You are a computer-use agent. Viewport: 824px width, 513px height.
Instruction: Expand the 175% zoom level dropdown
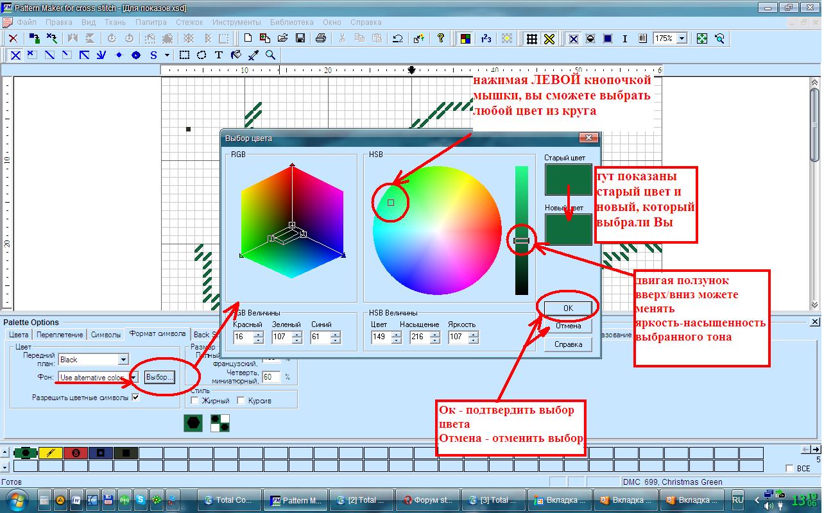(x=682, y=38)
